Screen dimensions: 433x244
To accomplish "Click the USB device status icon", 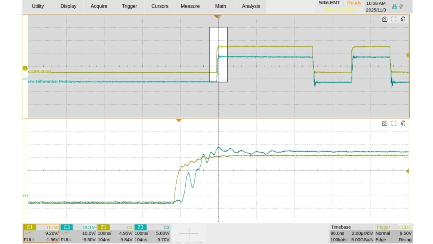I will coord(401,6).
